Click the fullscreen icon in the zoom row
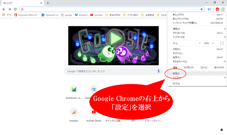This screenshot has width=227, height=135. (222, 43)
